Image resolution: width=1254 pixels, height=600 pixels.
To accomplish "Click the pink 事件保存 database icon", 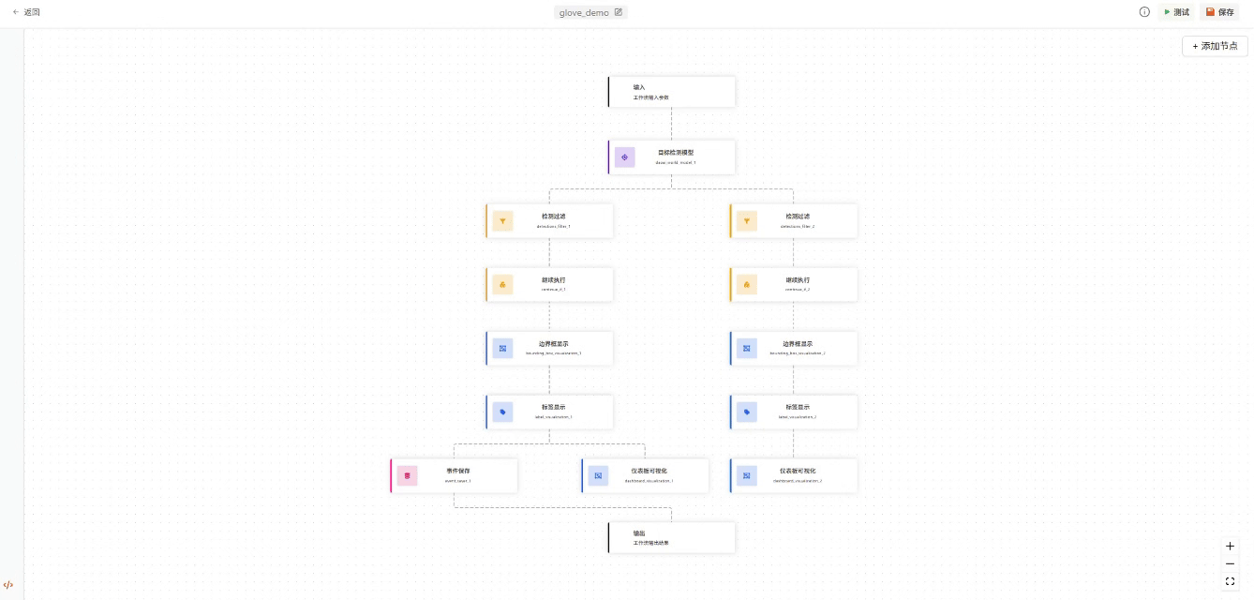I will pos(407,476).
